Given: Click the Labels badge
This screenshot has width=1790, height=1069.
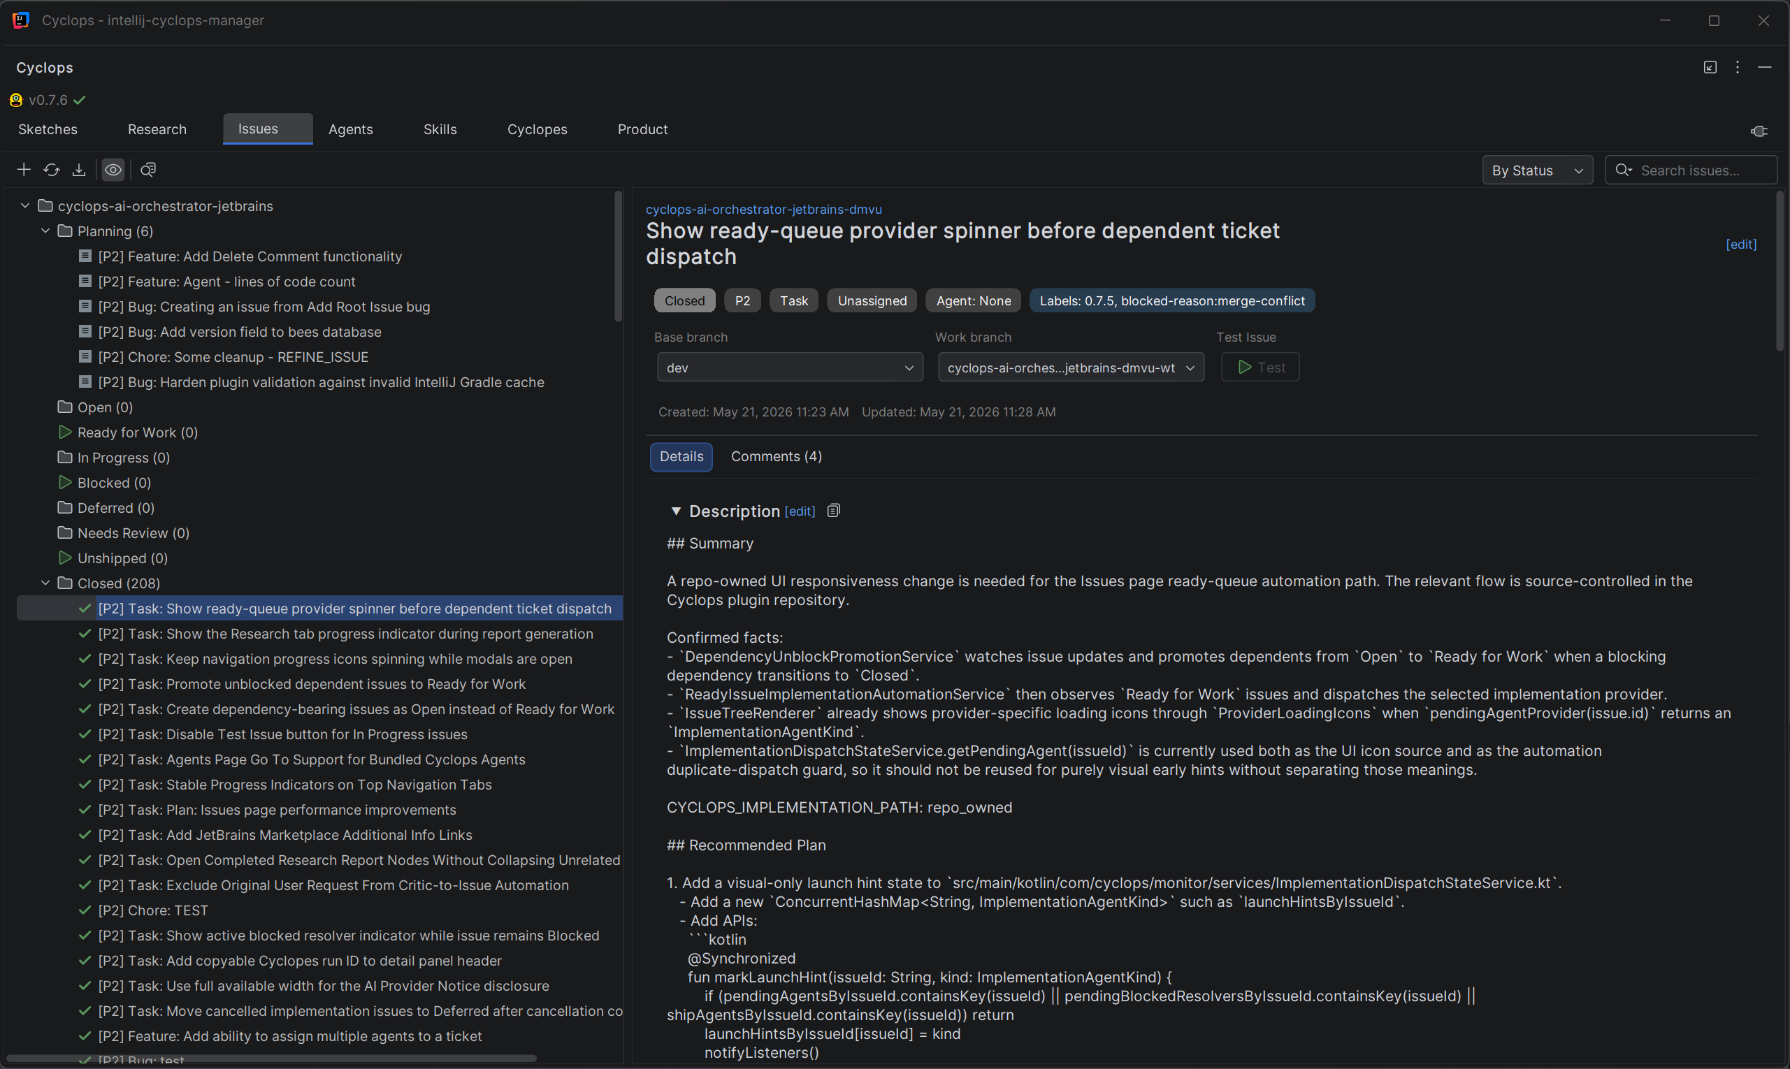Looking at the screenshot, I should (1171, 300).
